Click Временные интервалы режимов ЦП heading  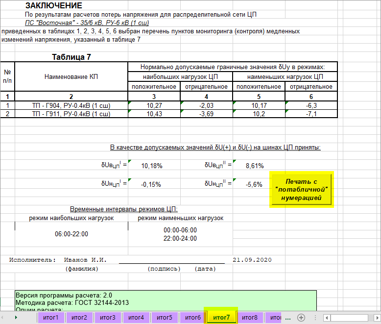(124, 209)
